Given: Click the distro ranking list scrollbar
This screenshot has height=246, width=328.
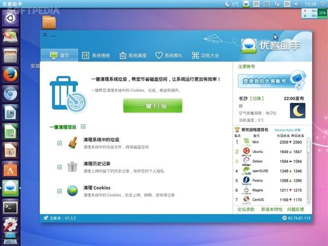Looking at the screenshot, I should (308, 148).
